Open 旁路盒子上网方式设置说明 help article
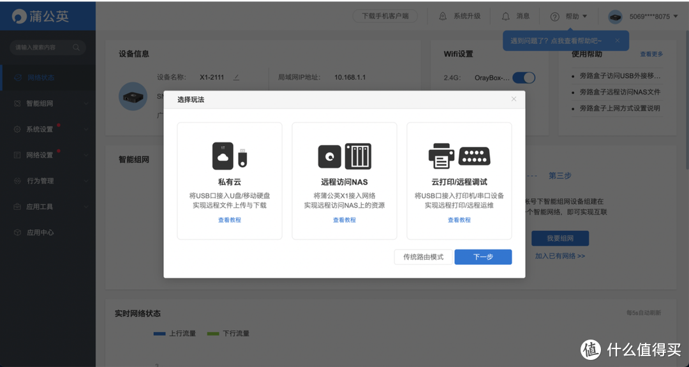Viewport: 689px width, 367px height. tap(619, 108)
